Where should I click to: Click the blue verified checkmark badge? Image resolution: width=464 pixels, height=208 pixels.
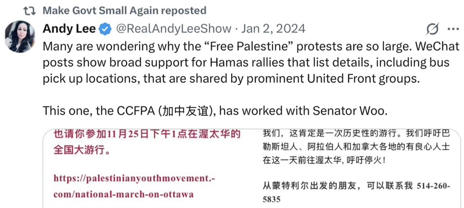click(105, 29)
